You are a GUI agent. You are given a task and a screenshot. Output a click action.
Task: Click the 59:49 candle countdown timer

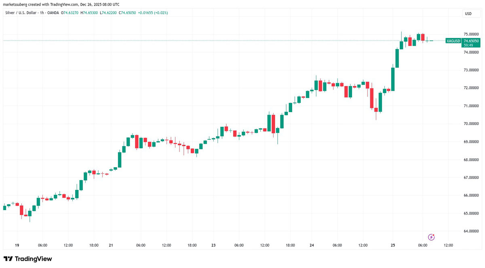468,45
